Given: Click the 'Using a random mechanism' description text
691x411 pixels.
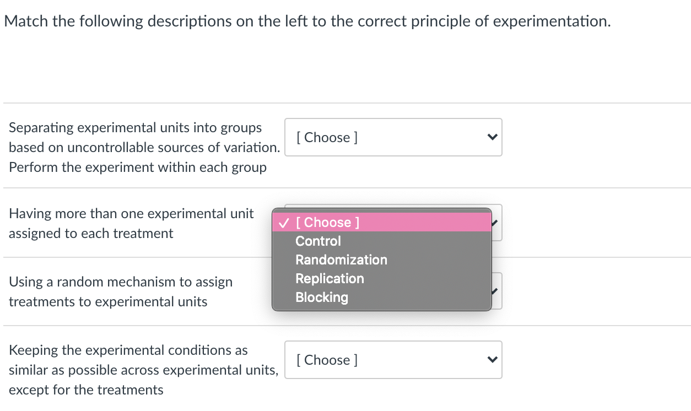Looking at the screenshot, I should coord(121,282).
